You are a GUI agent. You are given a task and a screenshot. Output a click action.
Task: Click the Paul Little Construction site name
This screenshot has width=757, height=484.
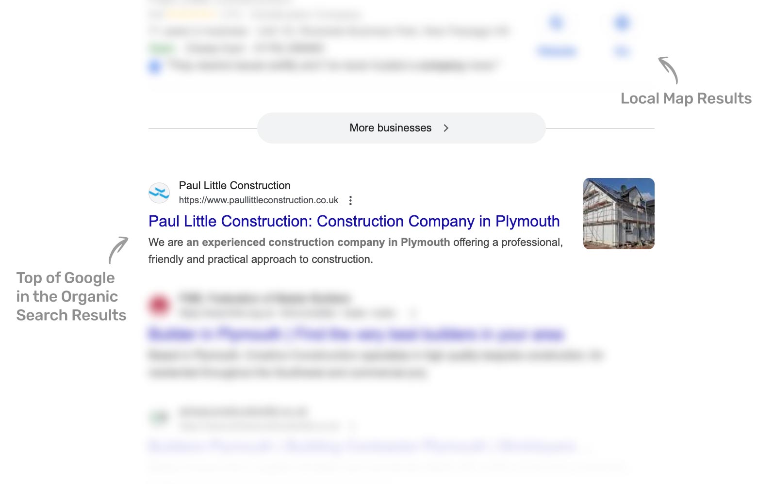(234, 185)
